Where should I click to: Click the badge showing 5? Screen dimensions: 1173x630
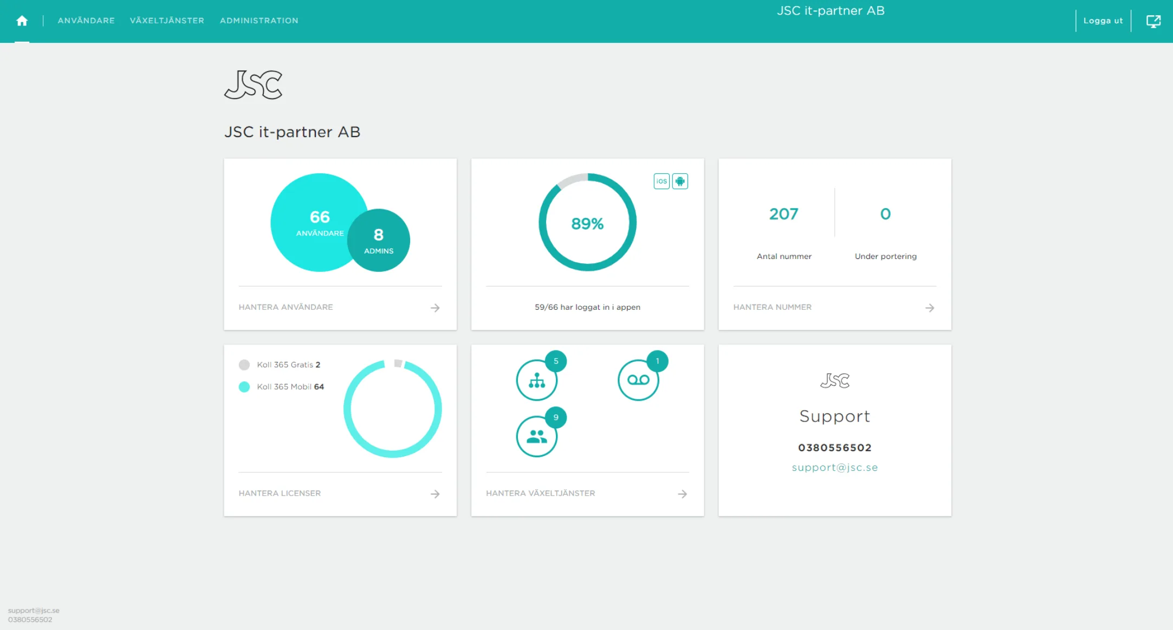pyautogui.click(x=556, y=361)
